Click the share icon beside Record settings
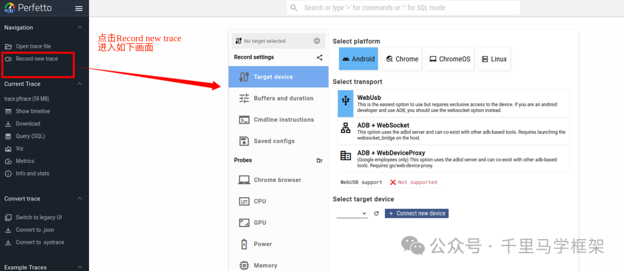Viewport: 624px width, 271px height. (x=320, y=57)
